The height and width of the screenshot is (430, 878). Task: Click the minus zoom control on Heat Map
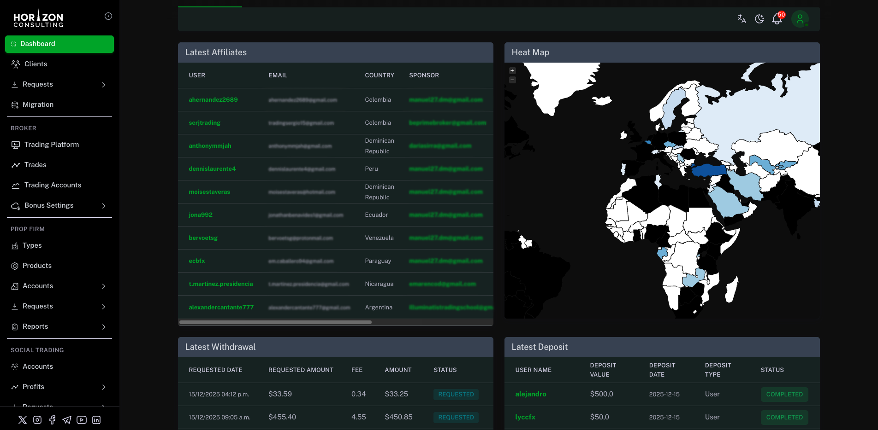pos(512,80)
